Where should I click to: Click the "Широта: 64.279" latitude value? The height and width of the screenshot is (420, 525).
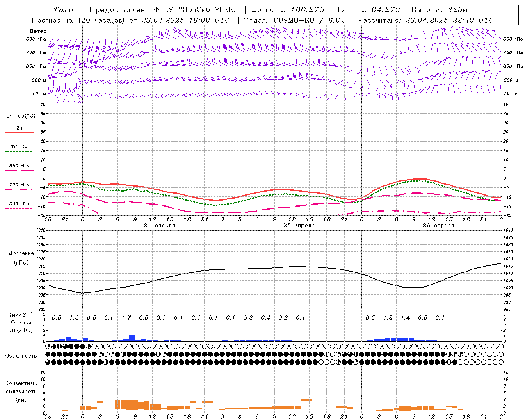pyautogui.click(x=367, y=10)
